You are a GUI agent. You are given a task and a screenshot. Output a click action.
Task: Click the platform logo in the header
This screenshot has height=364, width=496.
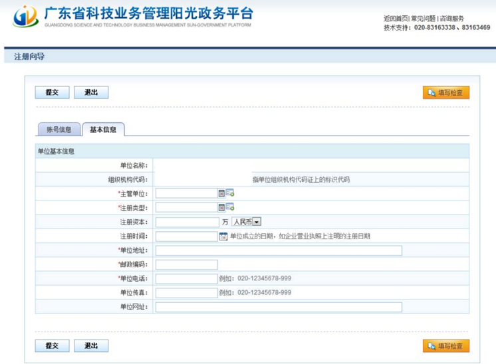pos(25,17)
